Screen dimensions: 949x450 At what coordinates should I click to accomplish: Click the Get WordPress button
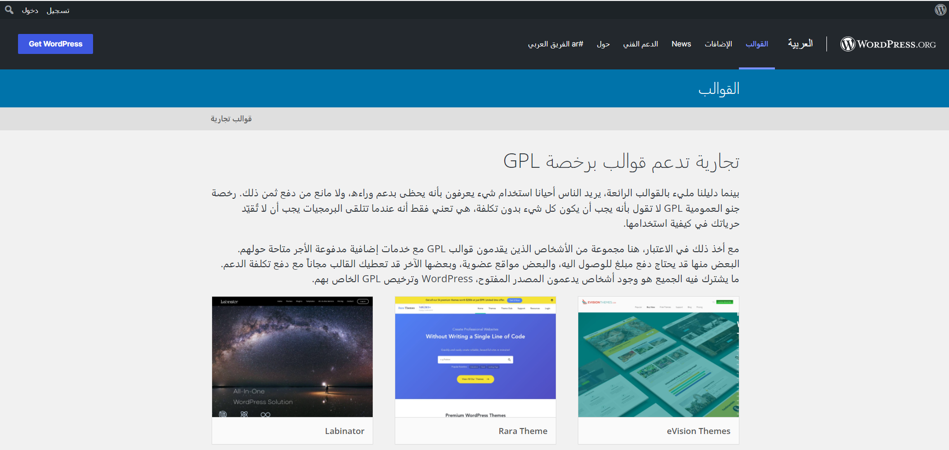pos(56,44)
